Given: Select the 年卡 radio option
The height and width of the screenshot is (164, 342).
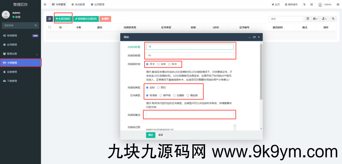Looking at the screenshot, I should 169,64.
